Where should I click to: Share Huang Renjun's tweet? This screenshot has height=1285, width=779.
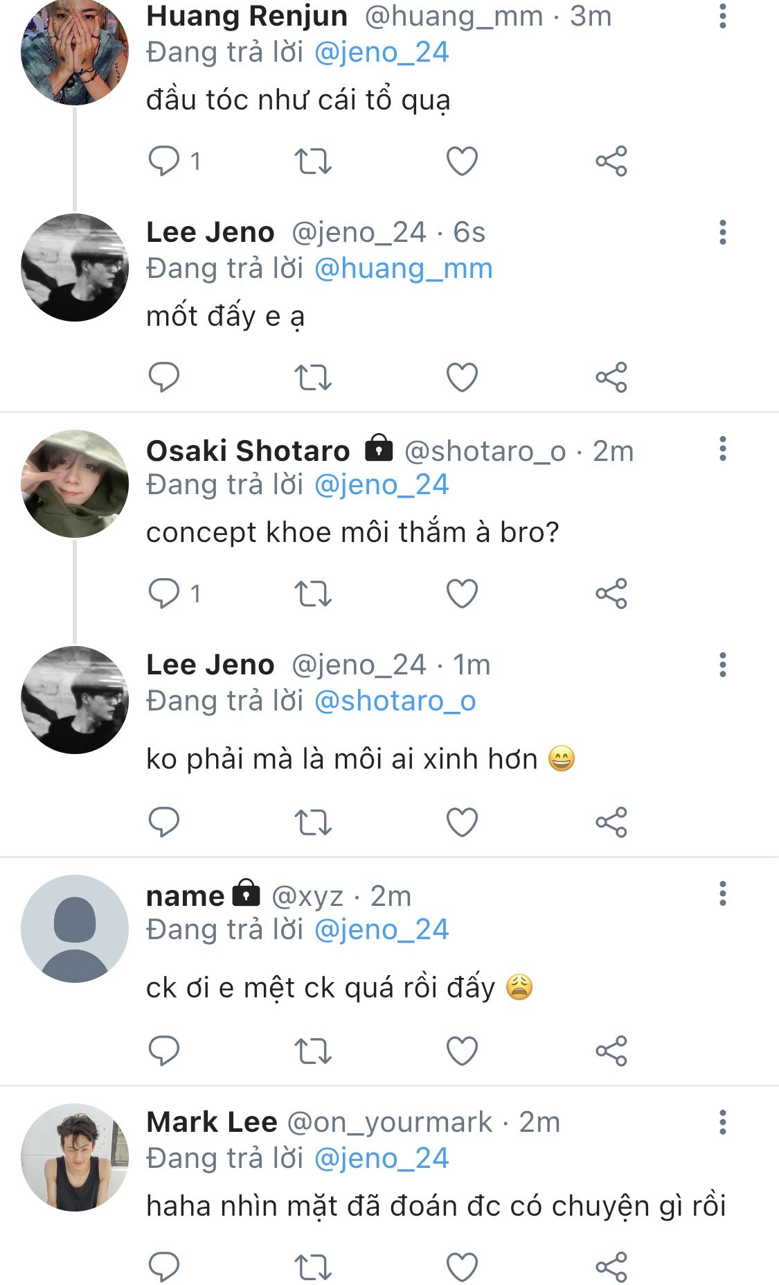(611, 161)
